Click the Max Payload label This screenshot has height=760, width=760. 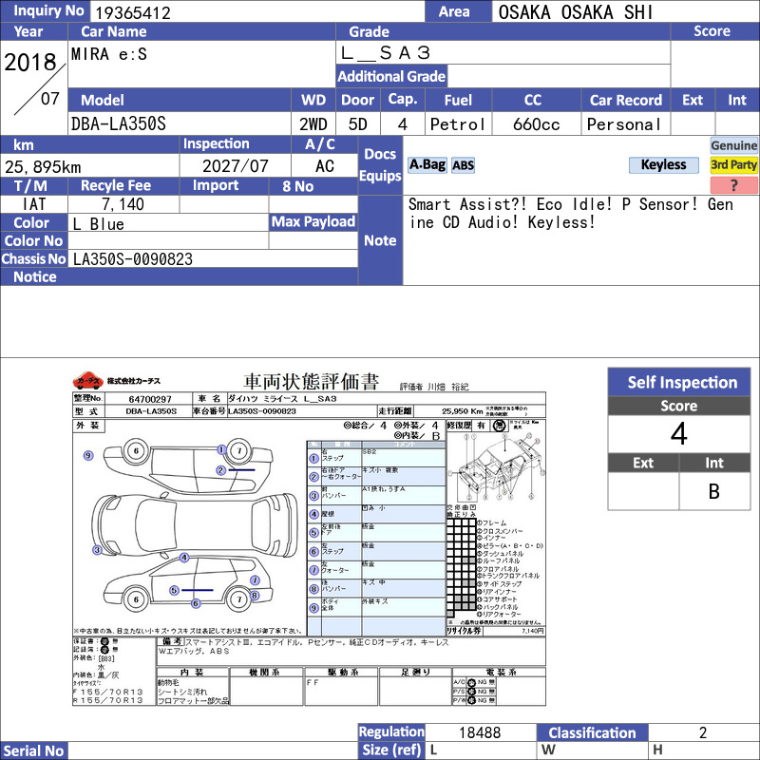(313, 222)
